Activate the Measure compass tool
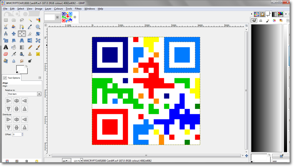The height and width of the screenshot is (167, 294). (6, 34)
